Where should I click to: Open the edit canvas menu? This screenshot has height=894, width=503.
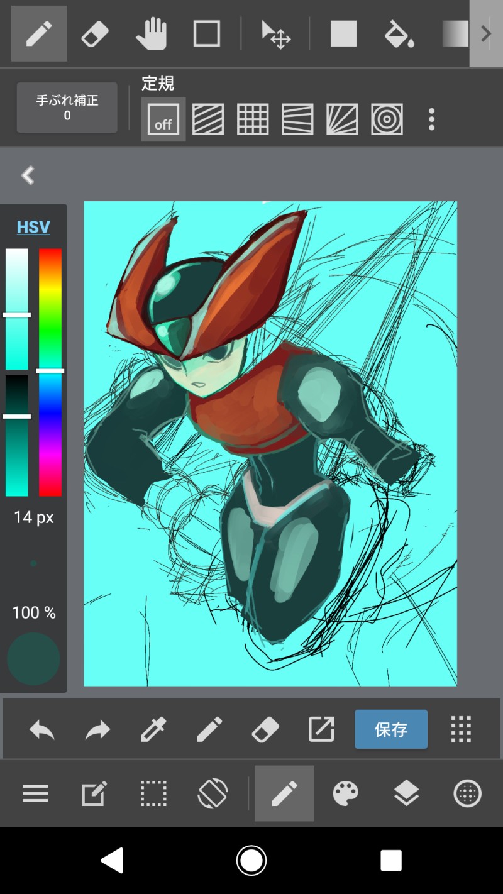coord(95,793)
